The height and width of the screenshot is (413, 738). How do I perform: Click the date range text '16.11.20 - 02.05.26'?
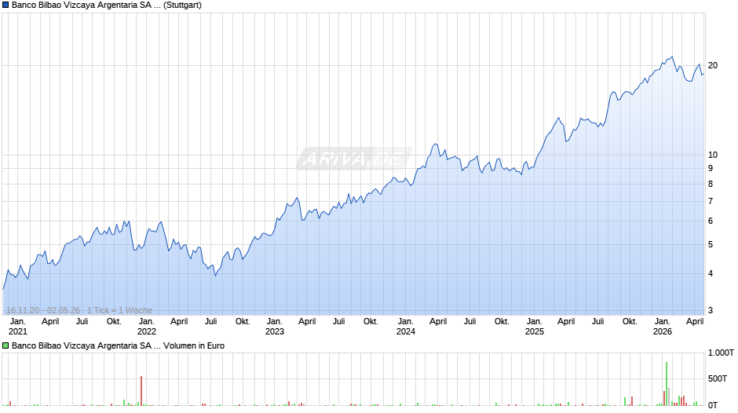[x=43, y=310]
